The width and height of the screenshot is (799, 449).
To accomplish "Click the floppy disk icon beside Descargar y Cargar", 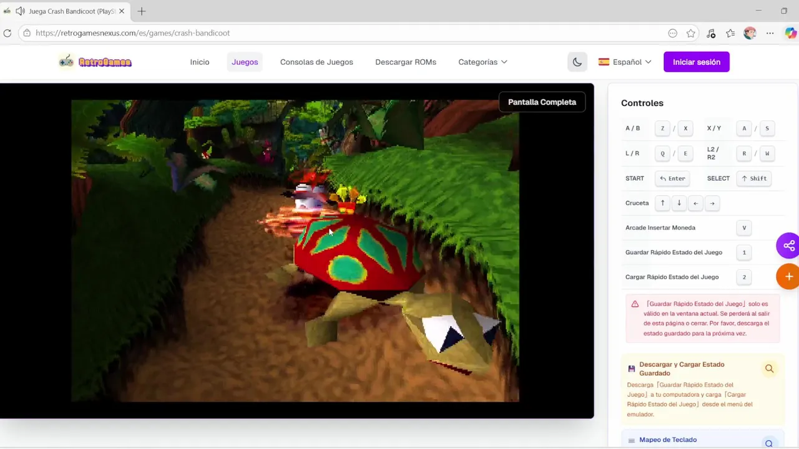I will (x=631, y=369).
